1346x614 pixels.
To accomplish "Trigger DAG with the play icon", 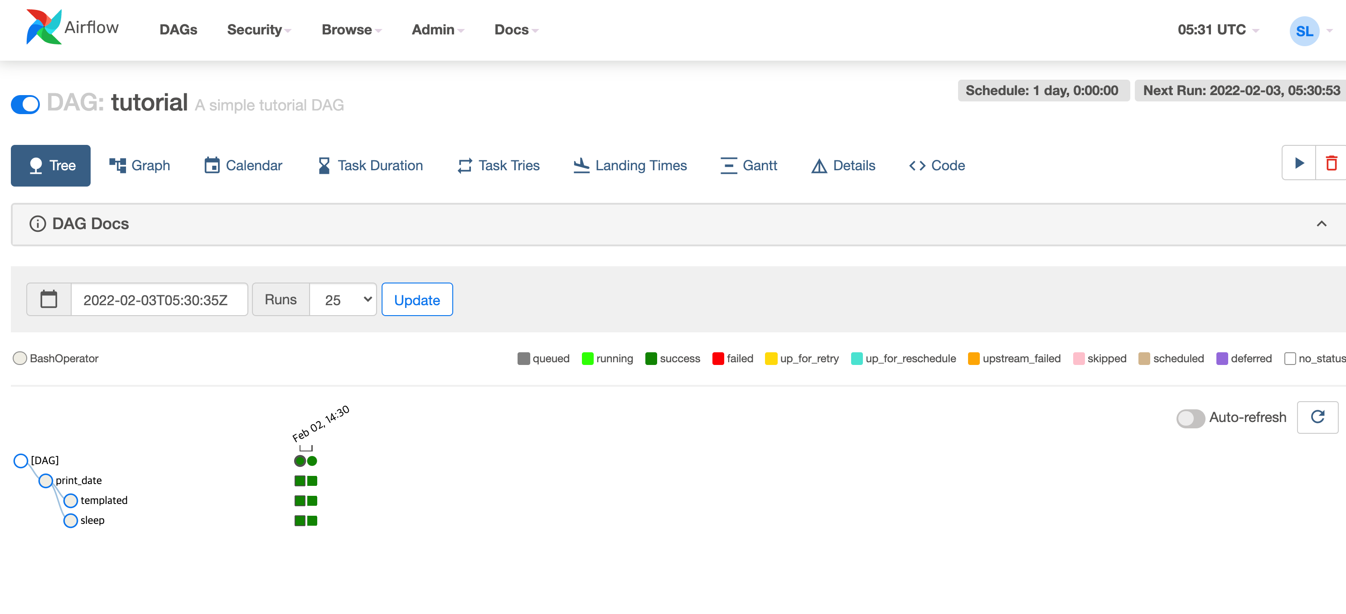I will click(1298, 163).
